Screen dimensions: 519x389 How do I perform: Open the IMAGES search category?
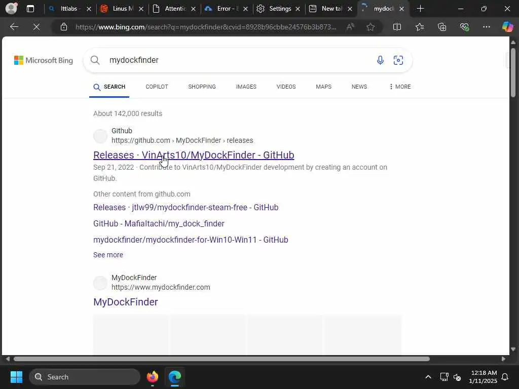(246, 87)
